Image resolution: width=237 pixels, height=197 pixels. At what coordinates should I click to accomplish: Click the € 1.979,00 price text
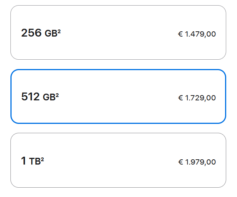pos(197,162)
